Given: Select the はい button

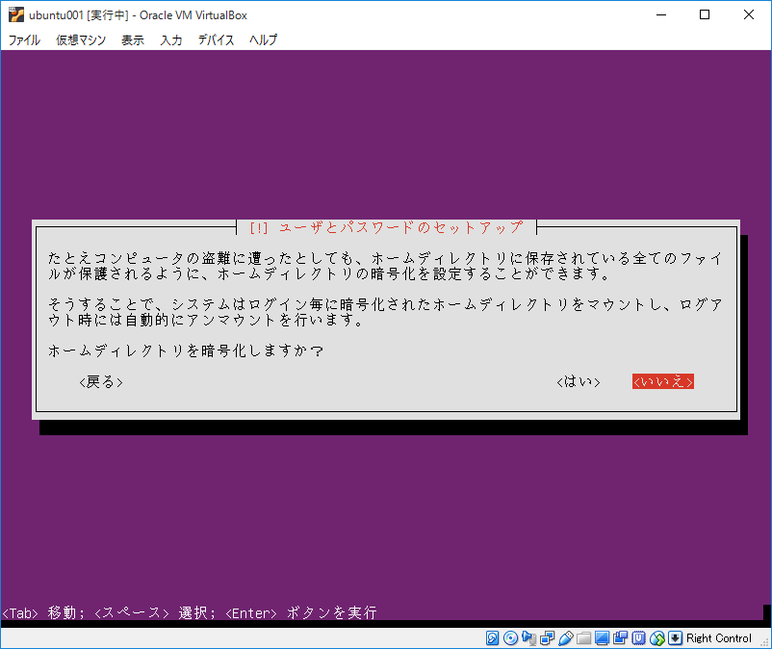Looking at the screenshot, I should [x=578, y=381].
